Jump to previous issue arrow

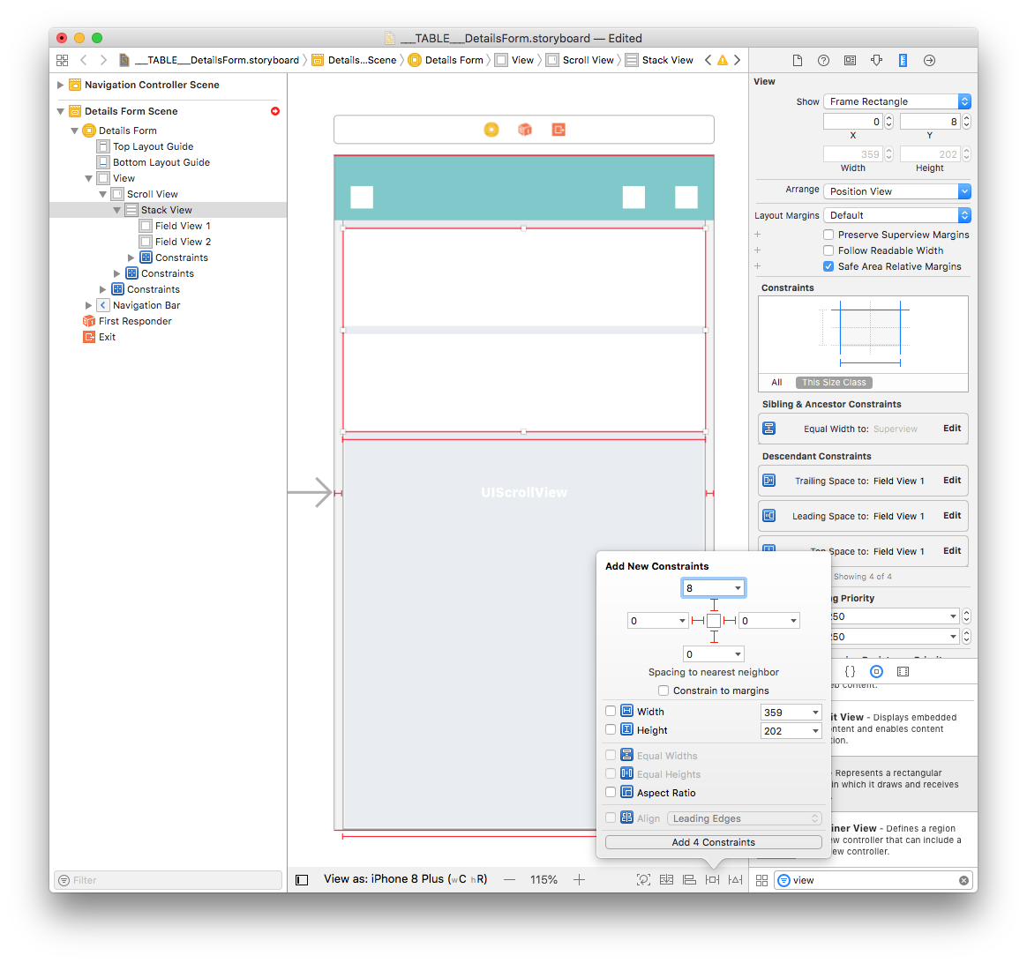708,60
